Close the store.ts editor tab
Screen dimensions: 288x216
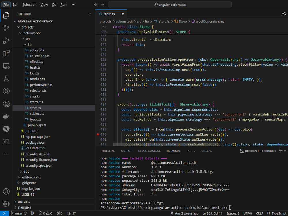[x=123, y=14]
